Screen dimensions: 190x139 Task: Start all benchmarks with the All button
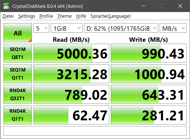tap(18, 33)
